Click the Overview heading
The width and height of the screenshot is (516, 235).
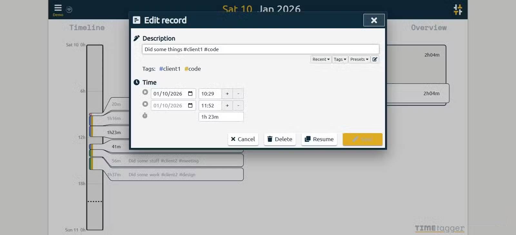429,28
